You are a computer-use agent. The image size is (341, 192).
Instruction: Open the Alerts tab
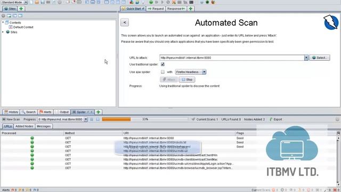(45, 112)
